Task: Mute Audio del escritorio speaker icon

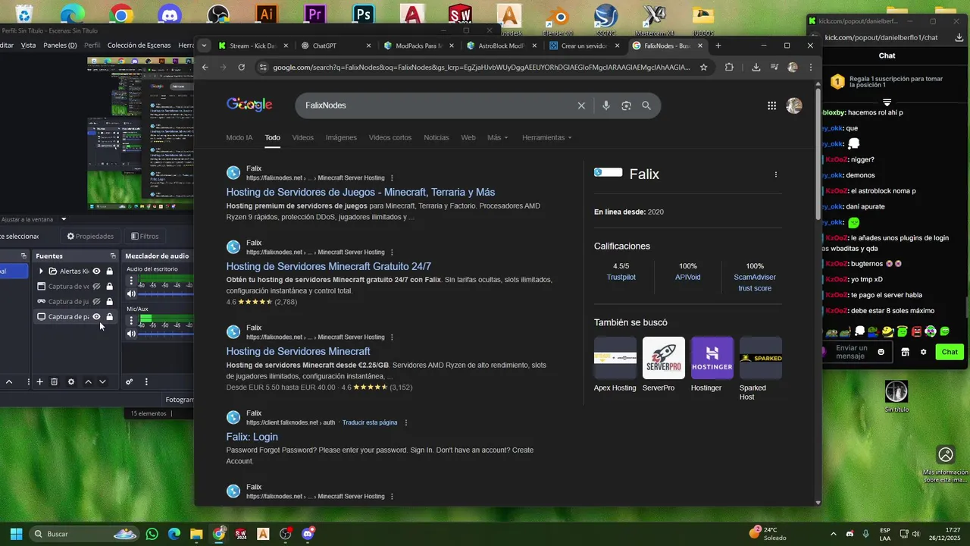Action: (131, 293)
